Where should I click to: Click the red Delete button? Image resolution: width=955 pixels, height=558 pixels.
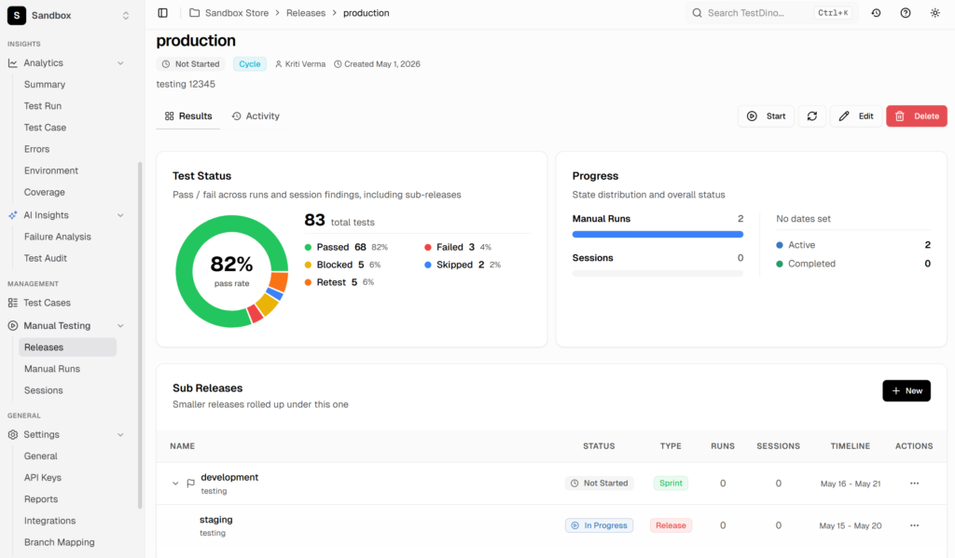[917, 116]
